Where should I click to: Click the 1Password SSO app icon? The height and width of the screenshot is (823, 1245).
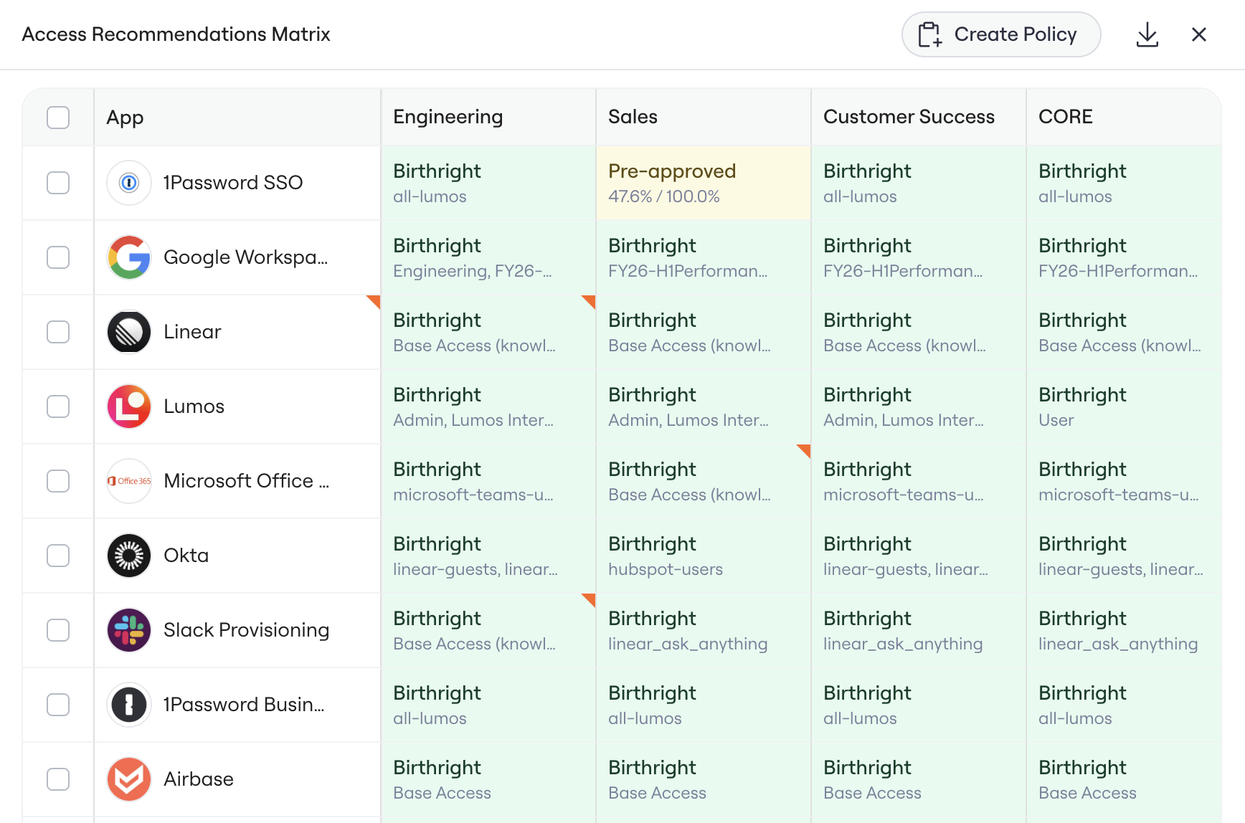(x=129, y=183)
